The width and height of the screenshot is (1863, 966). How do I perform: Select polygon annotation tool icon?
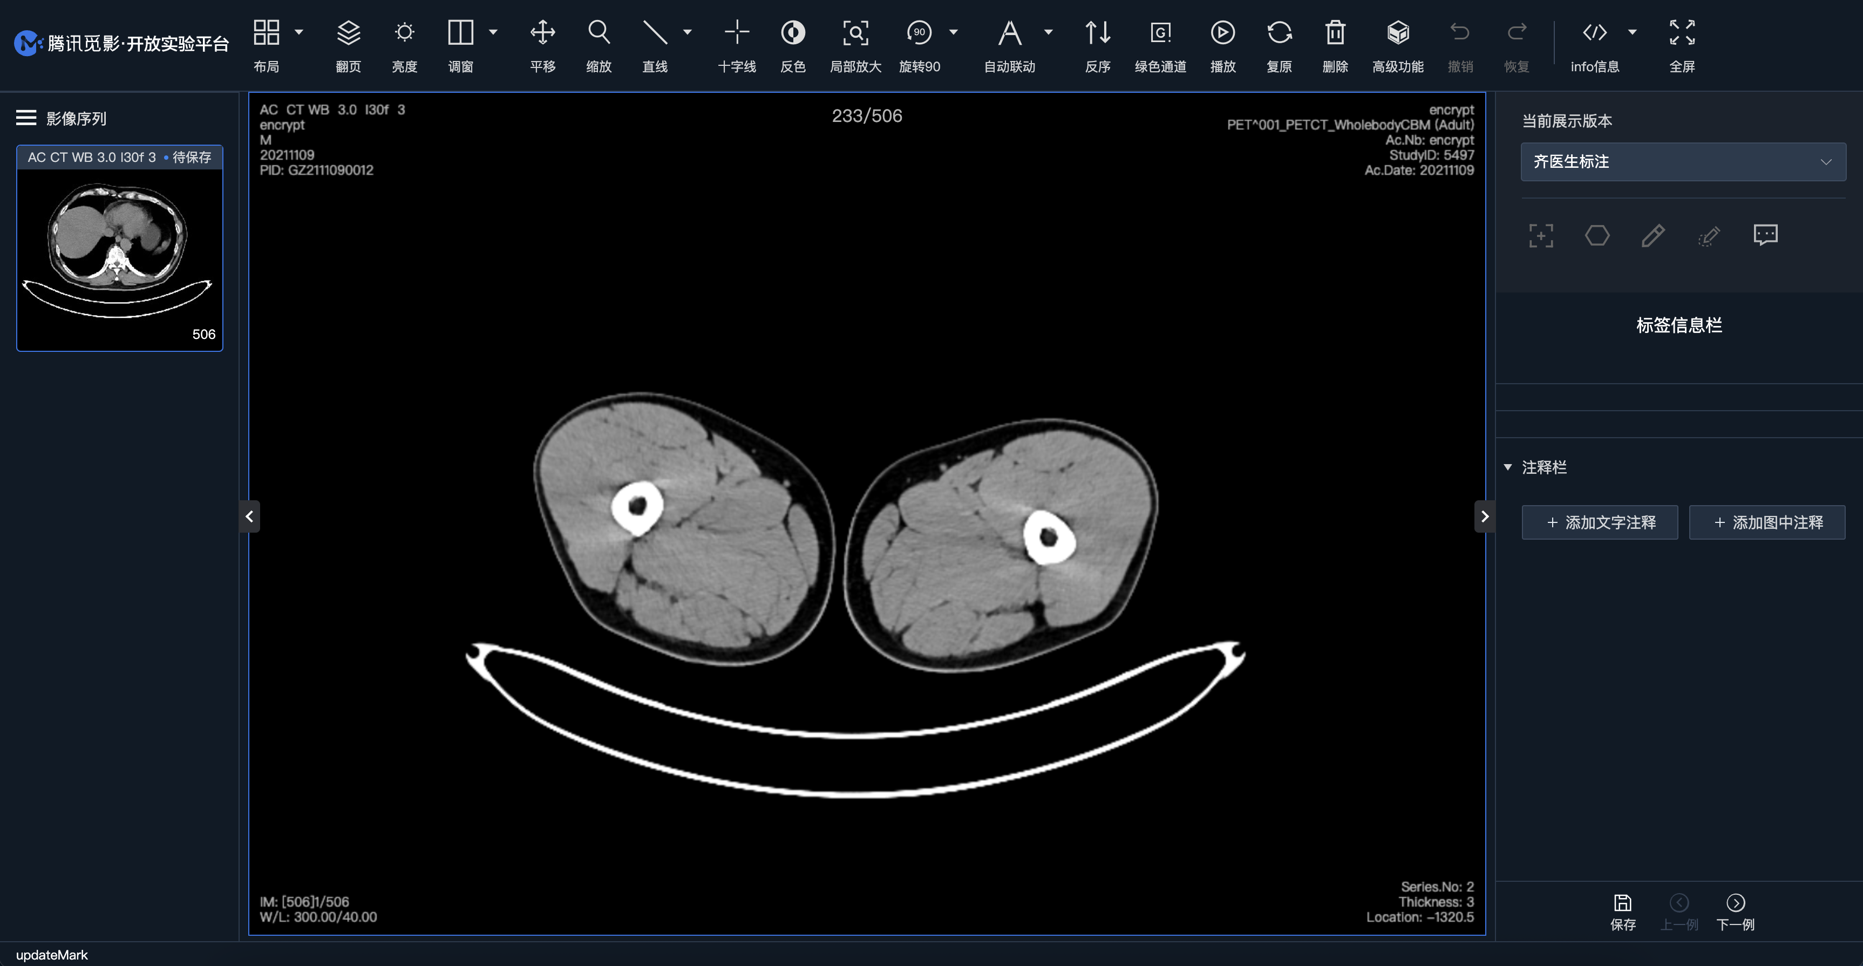click(1597, 236)
